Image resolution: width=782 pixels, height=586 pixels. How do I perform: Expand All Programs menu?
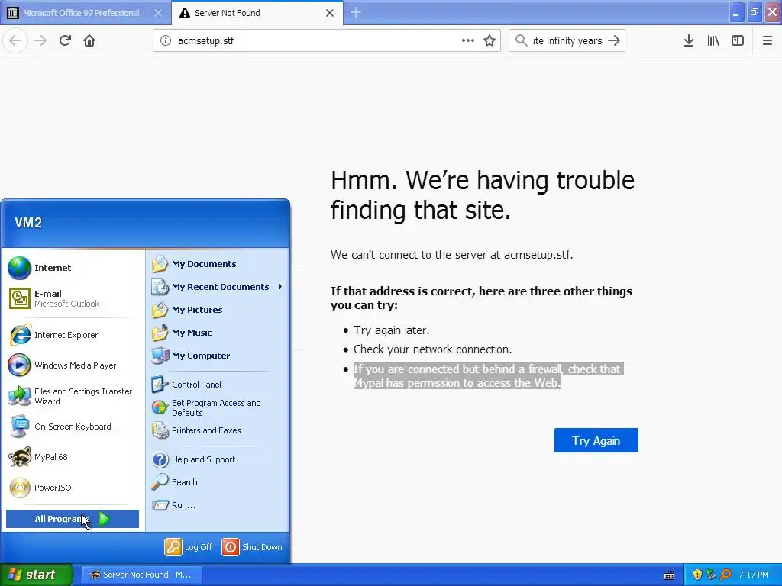pyautogui.click(x=73, y=519)
